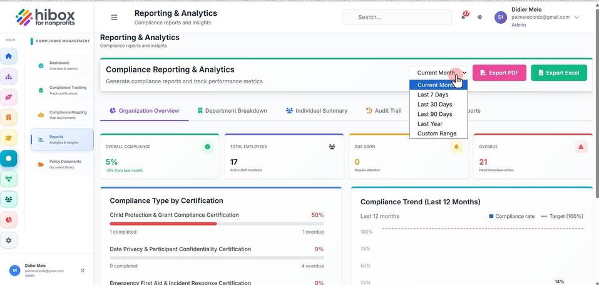Choose Last 7 Days option

coord(438,95)
